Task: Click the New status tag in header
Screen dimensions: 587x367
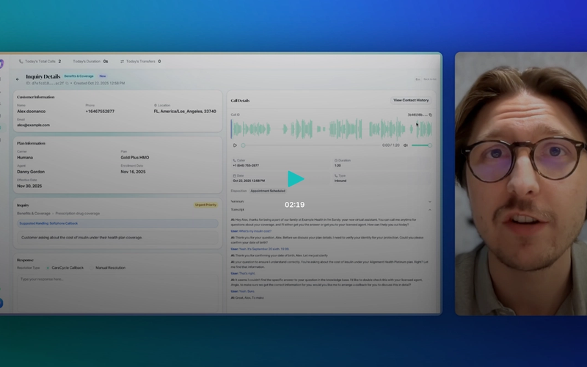Action: (103, 76)
